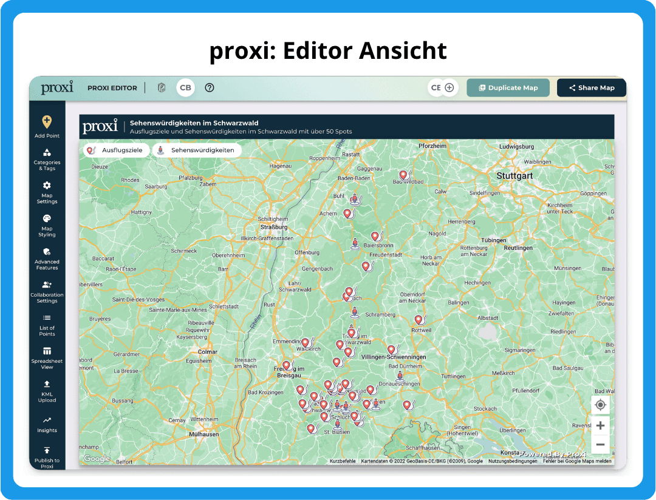Open Map Styling palette icon

pos(47,218)
